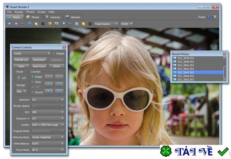Image resolution: width=231 pixels, height=159 pixels.
Task: Tick the Multiple cameras checkbox
Action: coord(54,53)
